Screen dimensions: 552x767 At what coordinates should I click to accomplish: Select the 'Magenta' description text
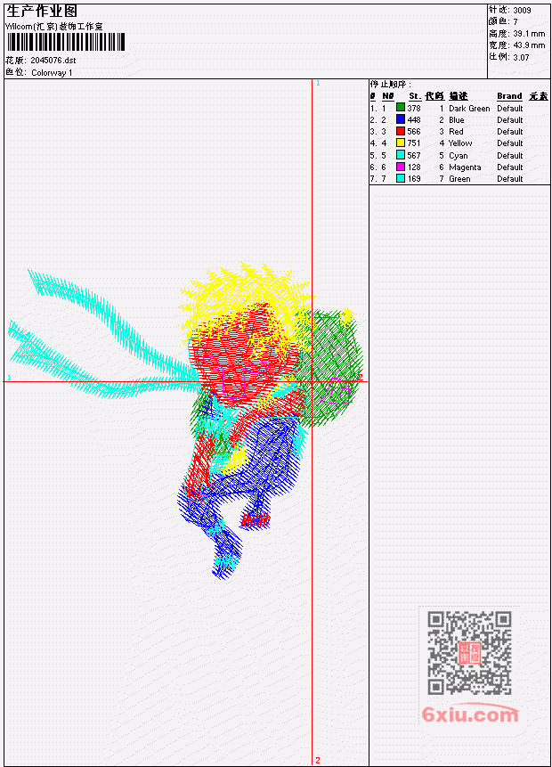click(x=465, y=167)
